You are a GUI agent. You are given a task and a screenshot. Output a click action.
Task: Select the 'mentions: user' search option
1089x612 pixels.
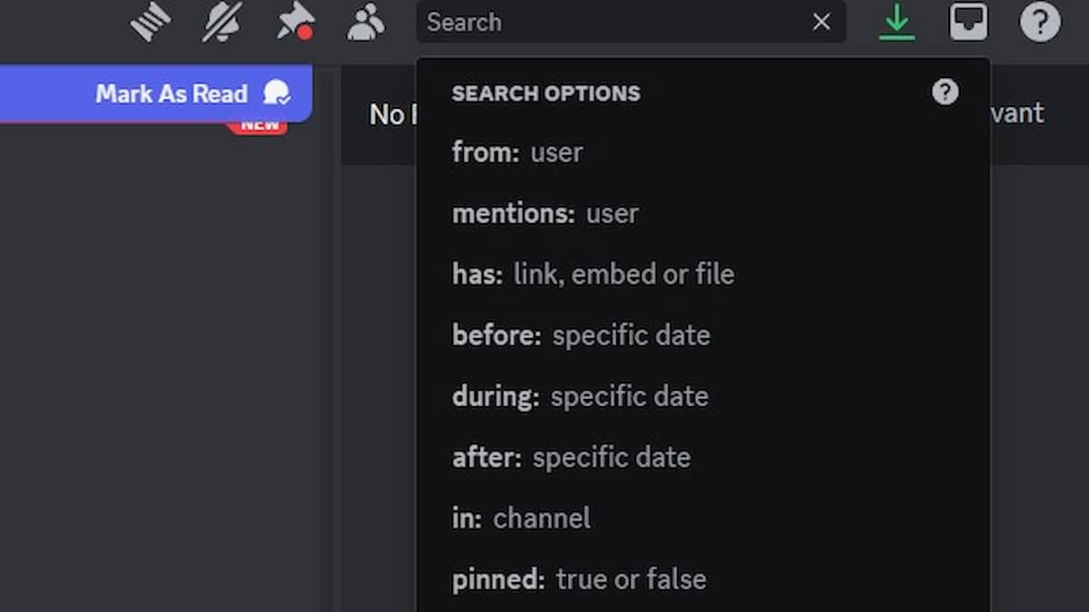point(703,213)
